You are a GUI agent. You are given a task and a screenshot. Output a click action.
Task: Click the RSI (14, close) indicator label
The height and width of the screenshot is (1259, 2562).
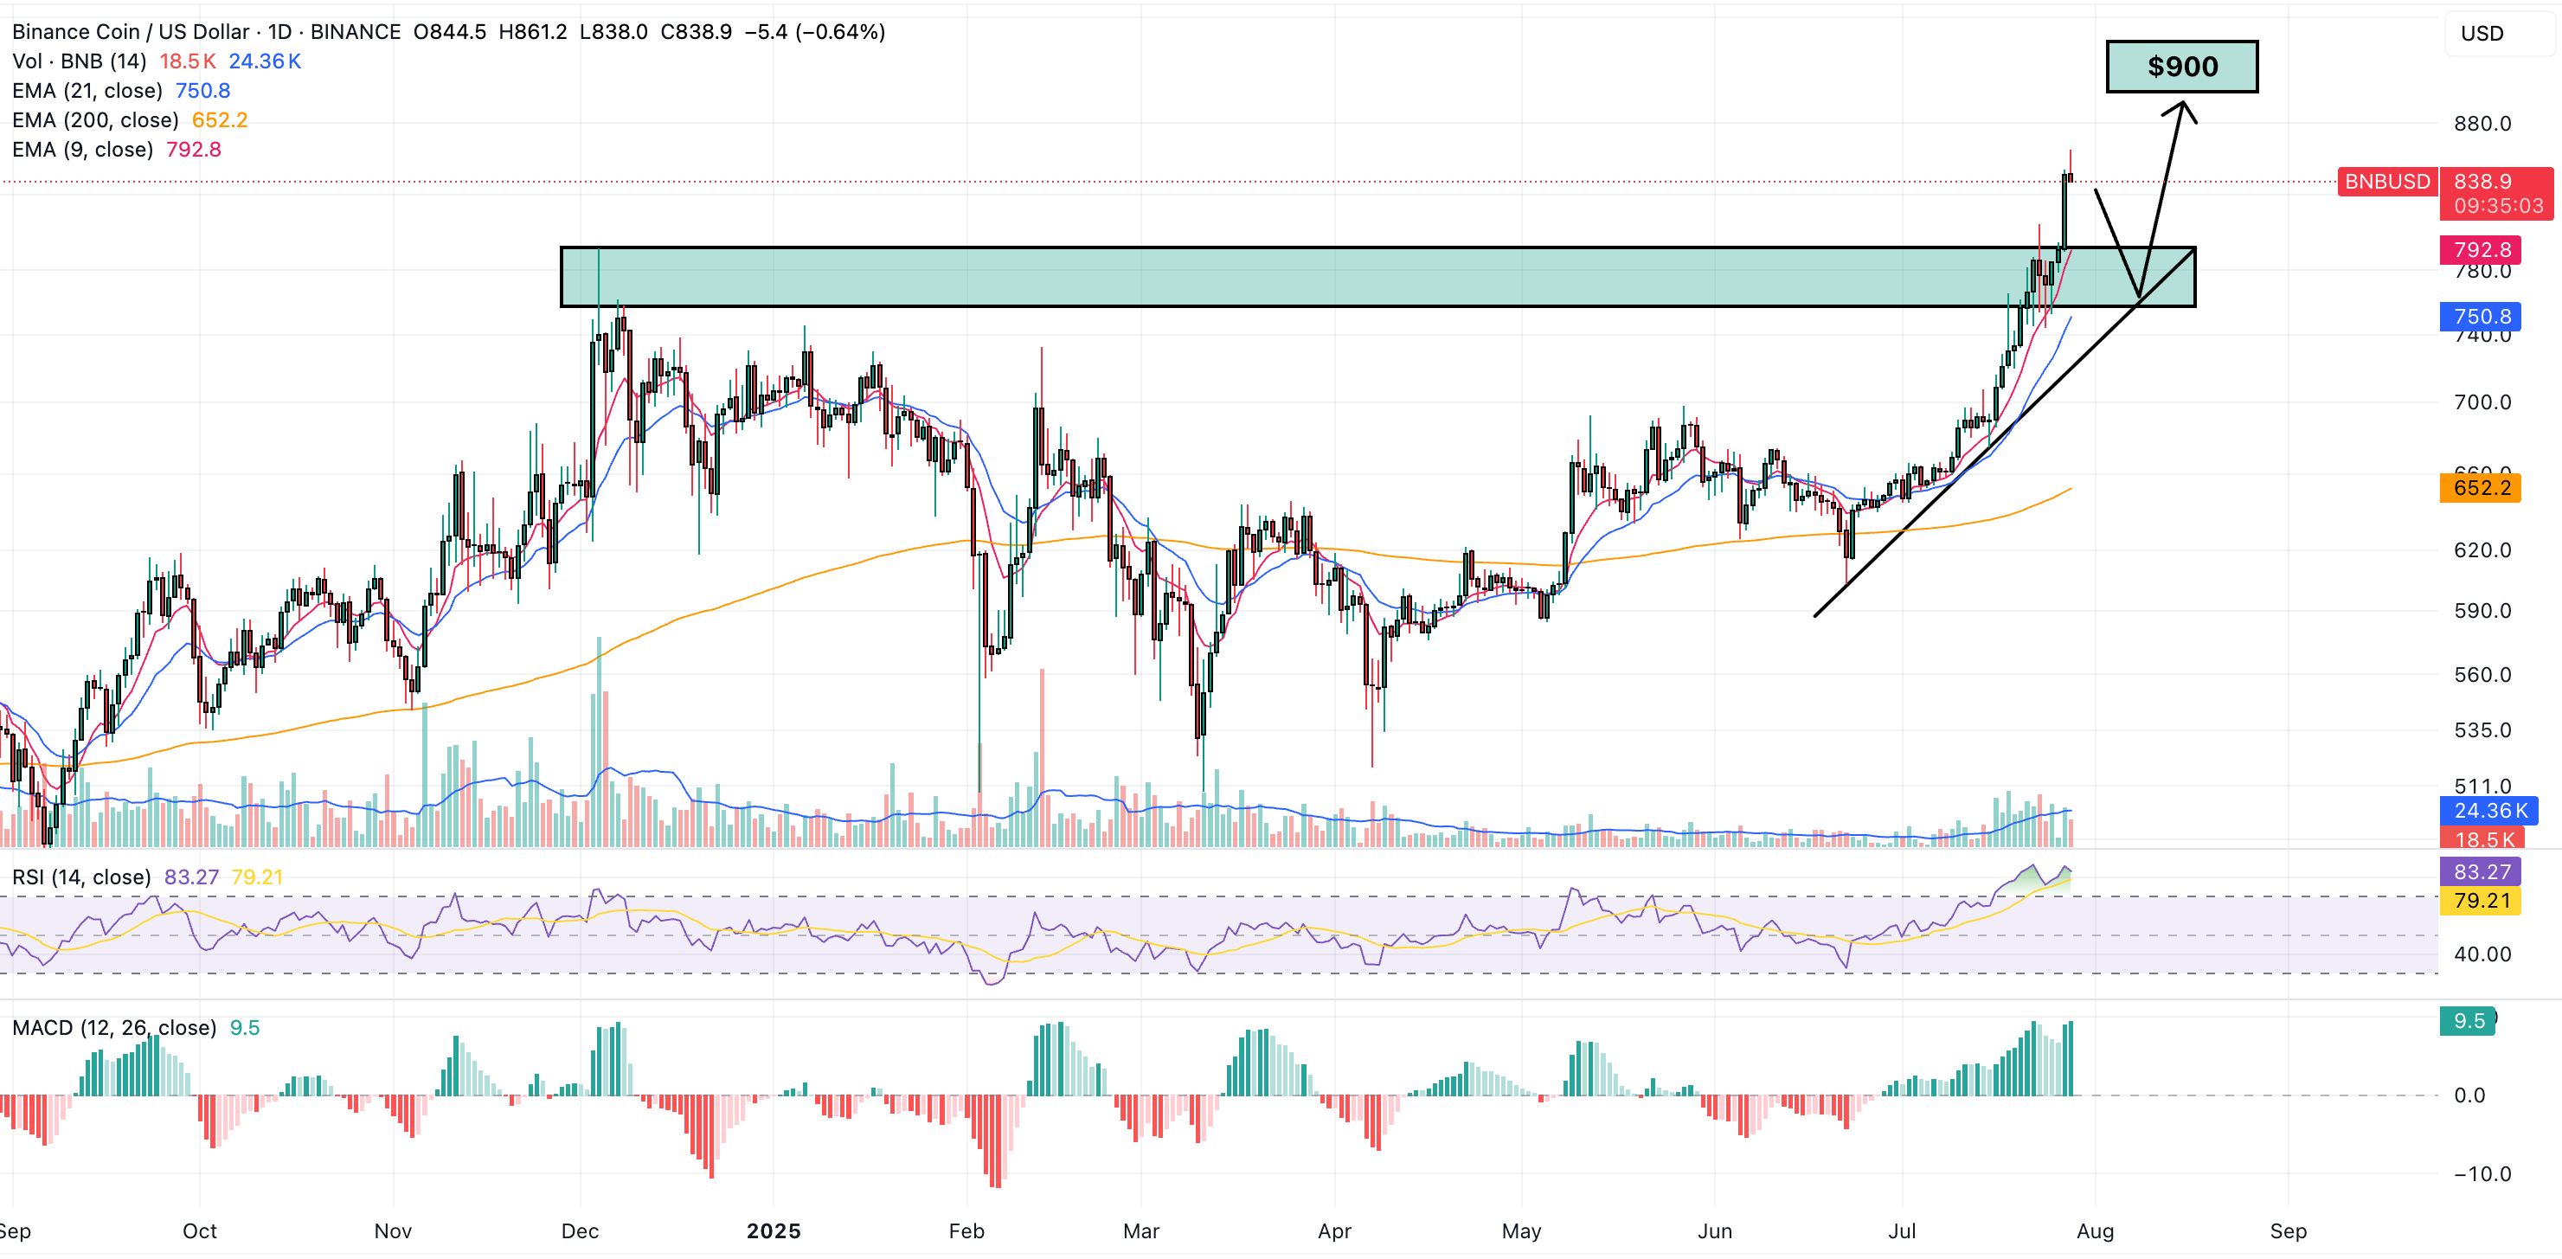click(x=81, y=877)
